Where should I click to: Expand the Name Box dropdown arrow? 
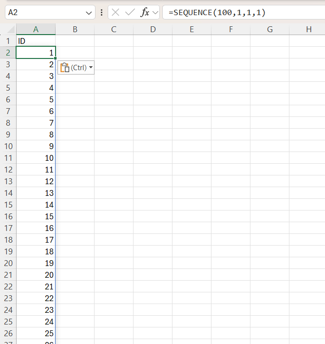[89, 13]
